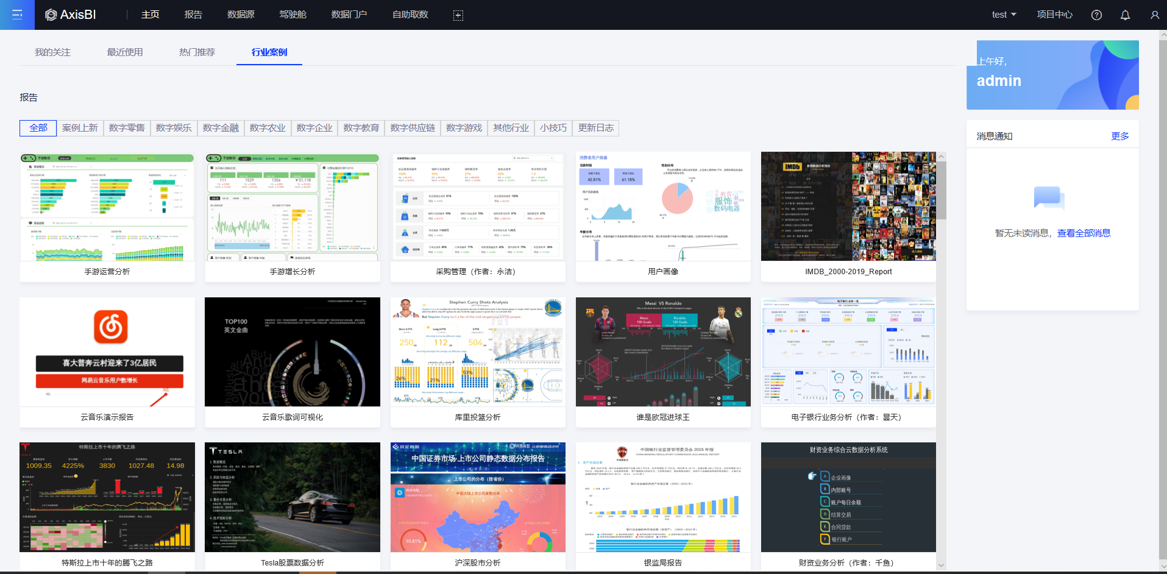Filter reports by 数字零售

127,128
